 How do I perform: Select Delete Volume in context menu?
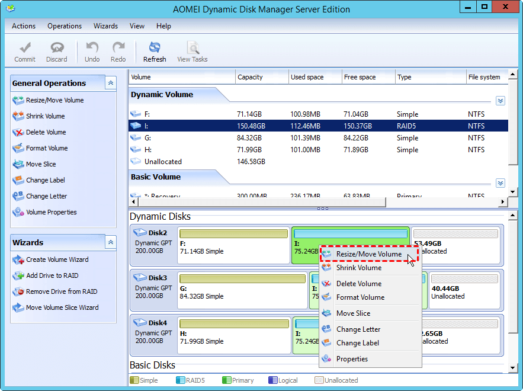358,284
